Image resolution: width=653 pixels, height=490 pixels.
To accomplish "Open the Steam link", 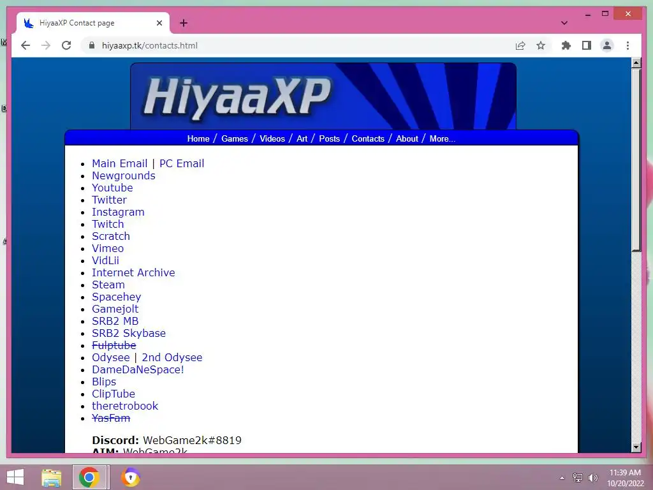I will [108, 285].
